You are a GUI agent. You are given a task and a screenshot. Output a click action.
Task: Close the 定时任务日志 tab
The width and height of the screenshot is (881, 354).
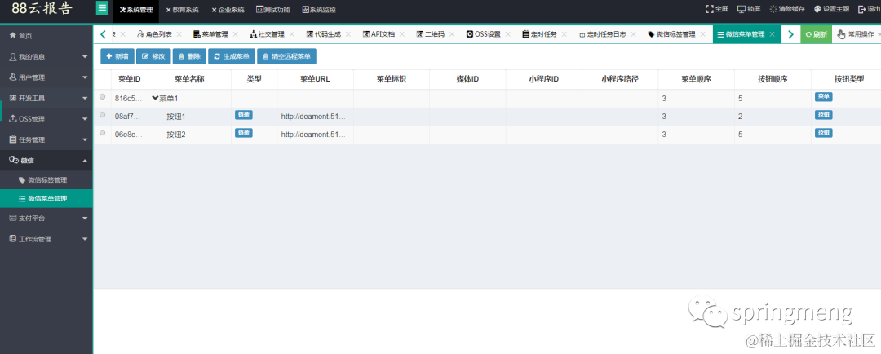coord(634,34)
